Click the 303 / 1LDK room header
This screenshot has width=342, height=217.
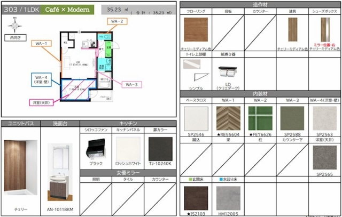tap(20, 10)
